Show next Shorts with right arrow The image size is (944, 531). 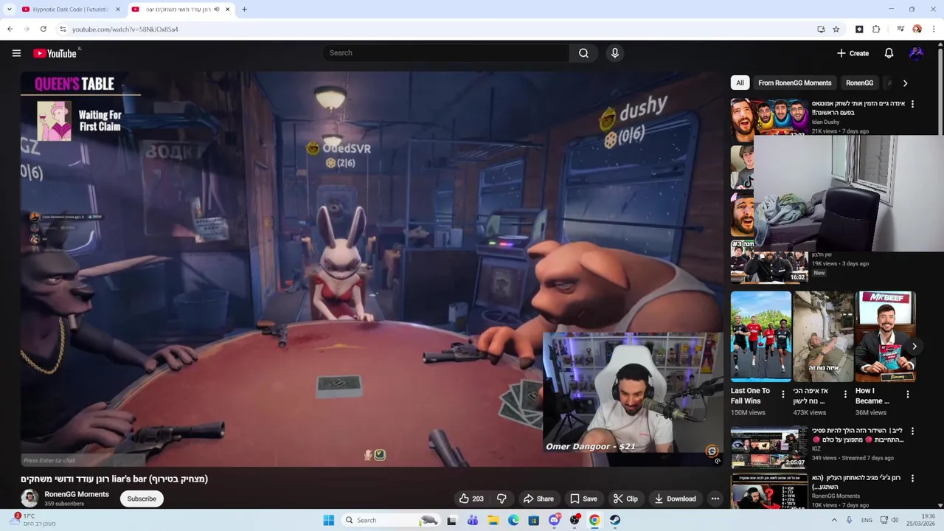(914, 346)
